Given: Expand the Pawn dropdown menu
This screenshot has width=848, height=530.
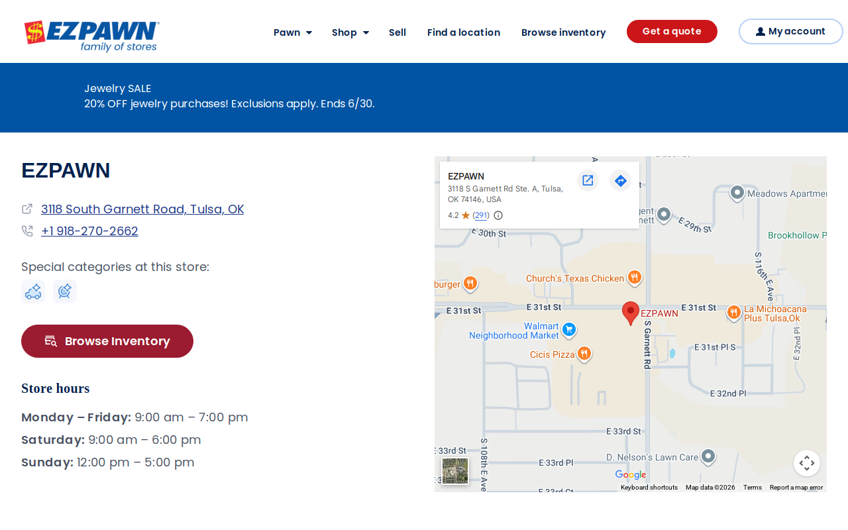Looking at the screenshot, I should 293,32.
